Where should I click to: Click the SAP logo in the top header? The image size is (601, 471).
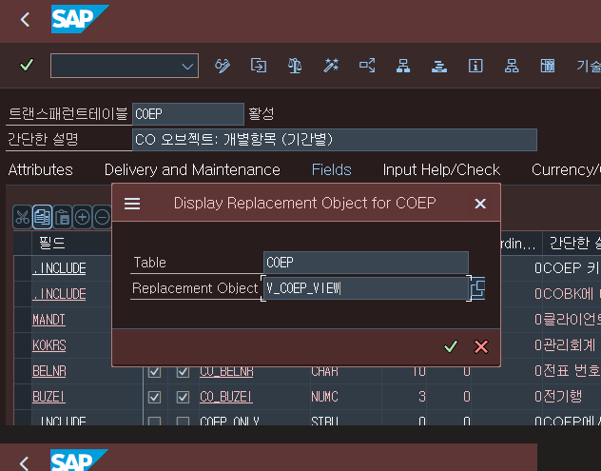[x=80, y=19]
